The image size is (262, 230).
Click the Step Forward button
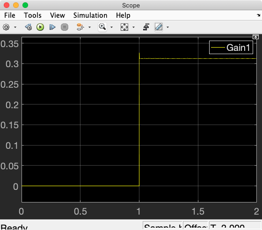click(52, 27)
